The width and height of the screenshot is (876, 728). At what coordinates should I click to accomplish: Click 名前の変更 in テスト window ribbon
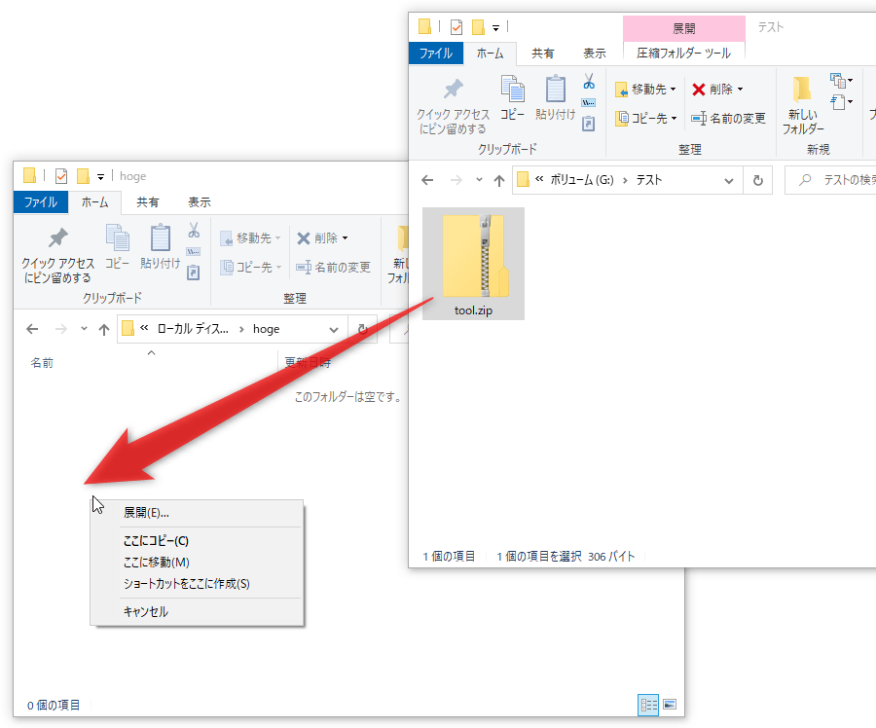click(x=728, y=119)
